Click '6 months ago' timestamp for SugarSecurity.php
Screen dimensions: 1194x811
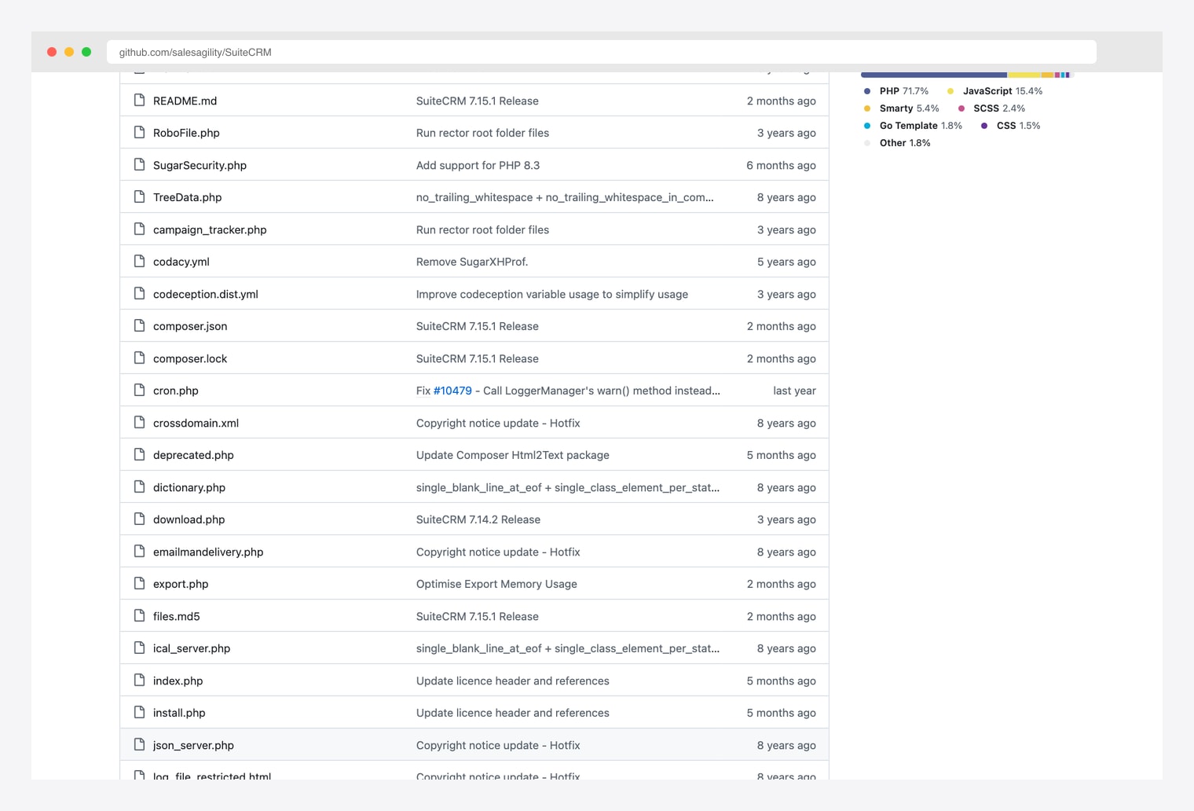point(781,165)
